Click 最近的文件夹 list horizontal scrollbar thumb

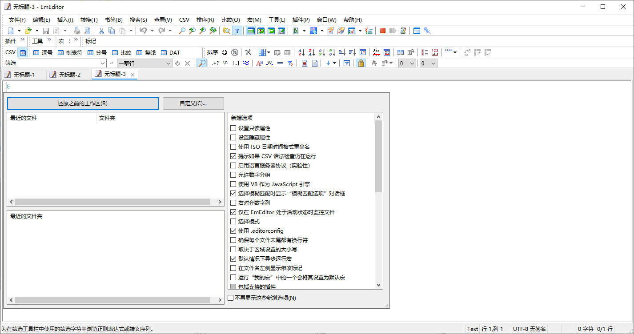click(112, 300)
